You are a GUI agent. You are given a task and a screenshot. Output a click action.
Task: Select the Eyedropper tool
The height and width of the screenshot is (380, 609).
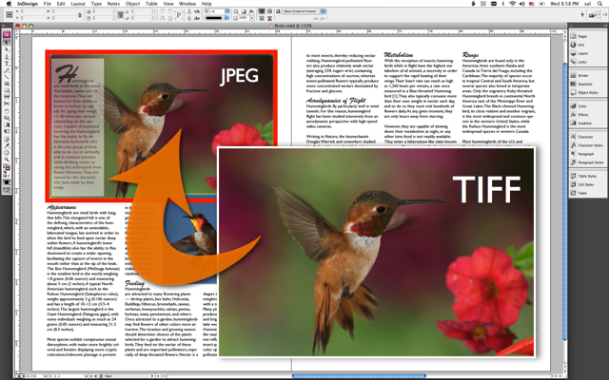(7, 145)
